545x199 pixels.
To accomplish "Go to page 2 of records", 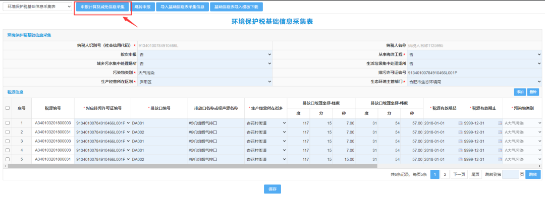I will (x=445, y=175).
